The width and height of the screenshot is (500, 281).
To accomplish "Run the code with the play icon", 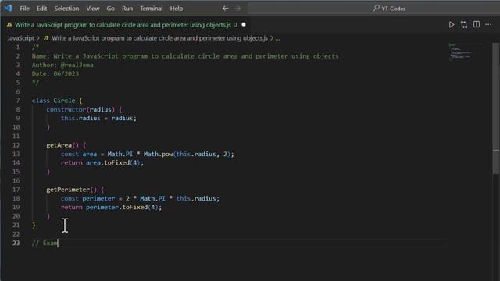I will (x=452, y=25).
